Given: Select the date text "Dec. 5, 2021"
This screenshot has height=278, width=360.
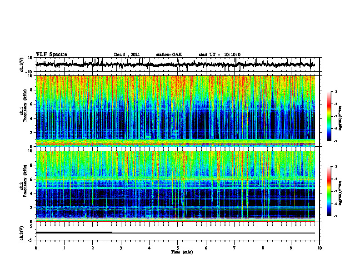Looking at the screenshot, I should click(127, 55).
